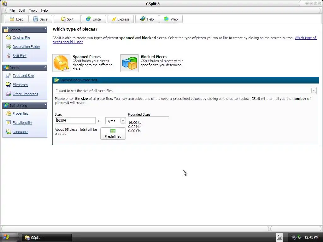Collapse the Self-Uniting sidebar panel
The height and width of the screenshot is (242, 323).
click(45, 105)
